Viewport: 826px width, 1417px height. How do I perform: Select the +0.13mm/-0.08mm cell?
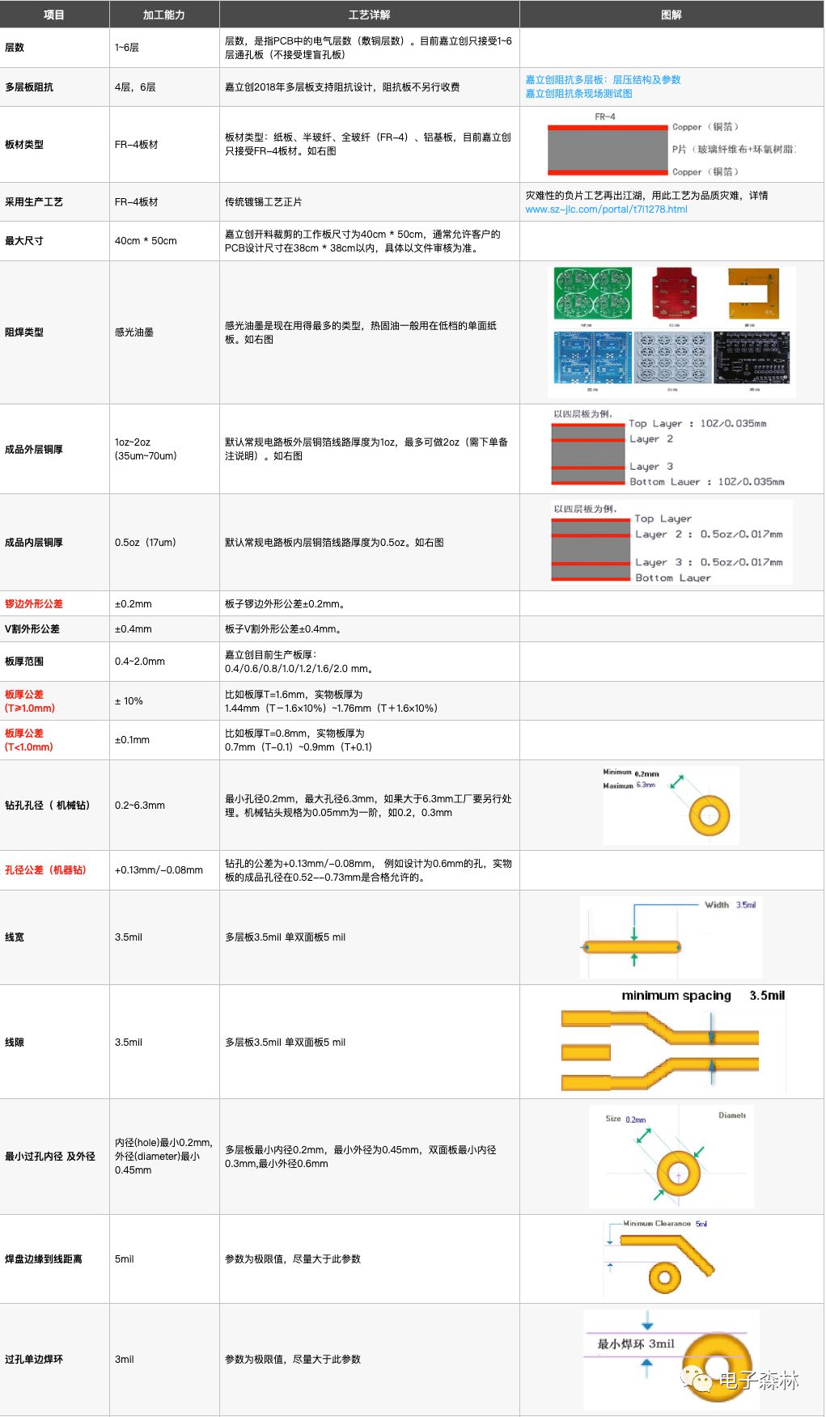(x=159, y=870)
